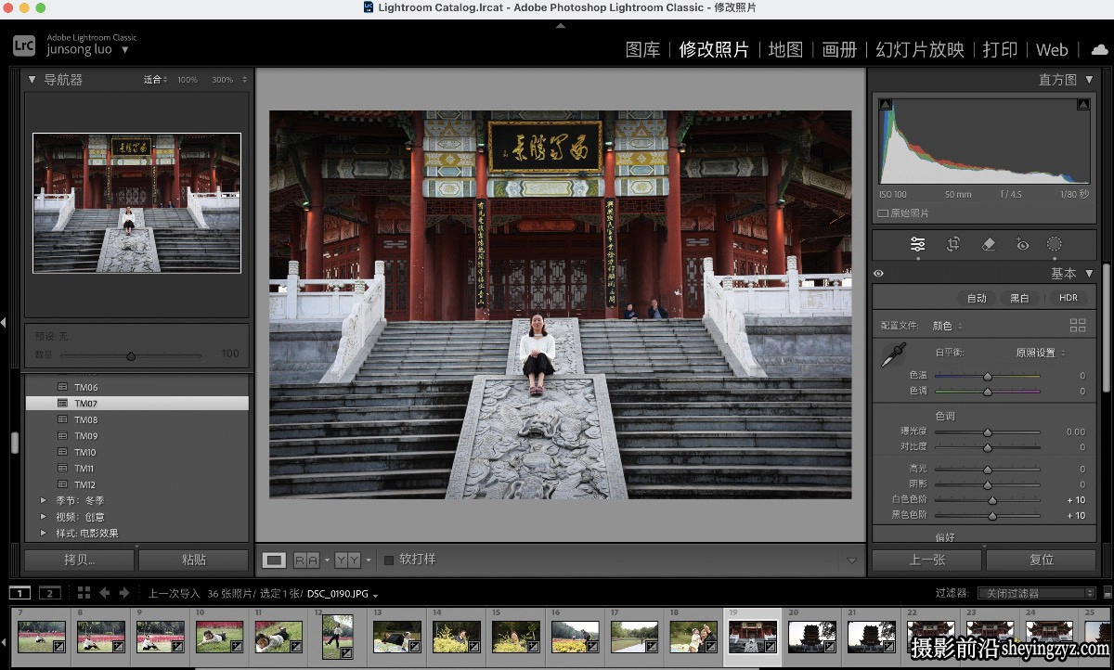Click the 粘贴 paste settings button
The width and height of the screenshot is (1114, 670).
point(193,560)
